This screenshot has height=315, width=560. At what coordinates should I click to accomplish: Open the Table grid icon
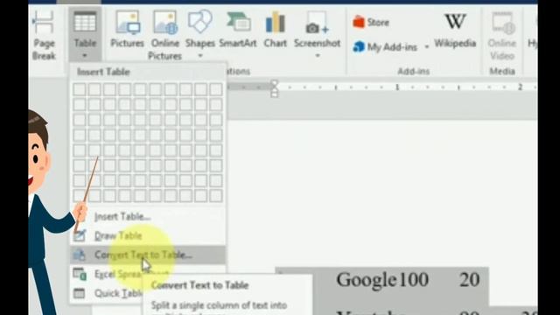coord(85,21)
